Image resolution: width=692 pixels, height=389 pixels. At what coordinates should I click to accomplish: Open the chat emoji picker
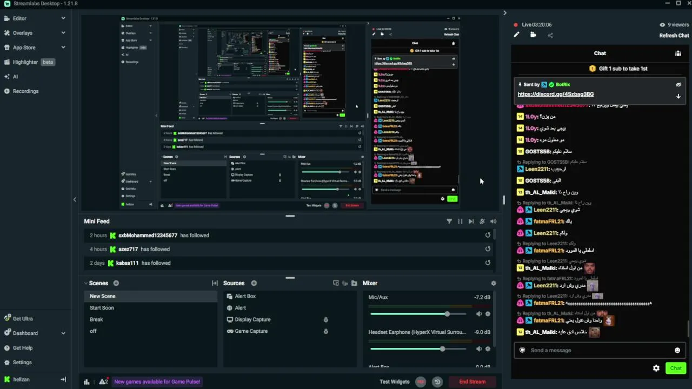click(x=677, y=350)
